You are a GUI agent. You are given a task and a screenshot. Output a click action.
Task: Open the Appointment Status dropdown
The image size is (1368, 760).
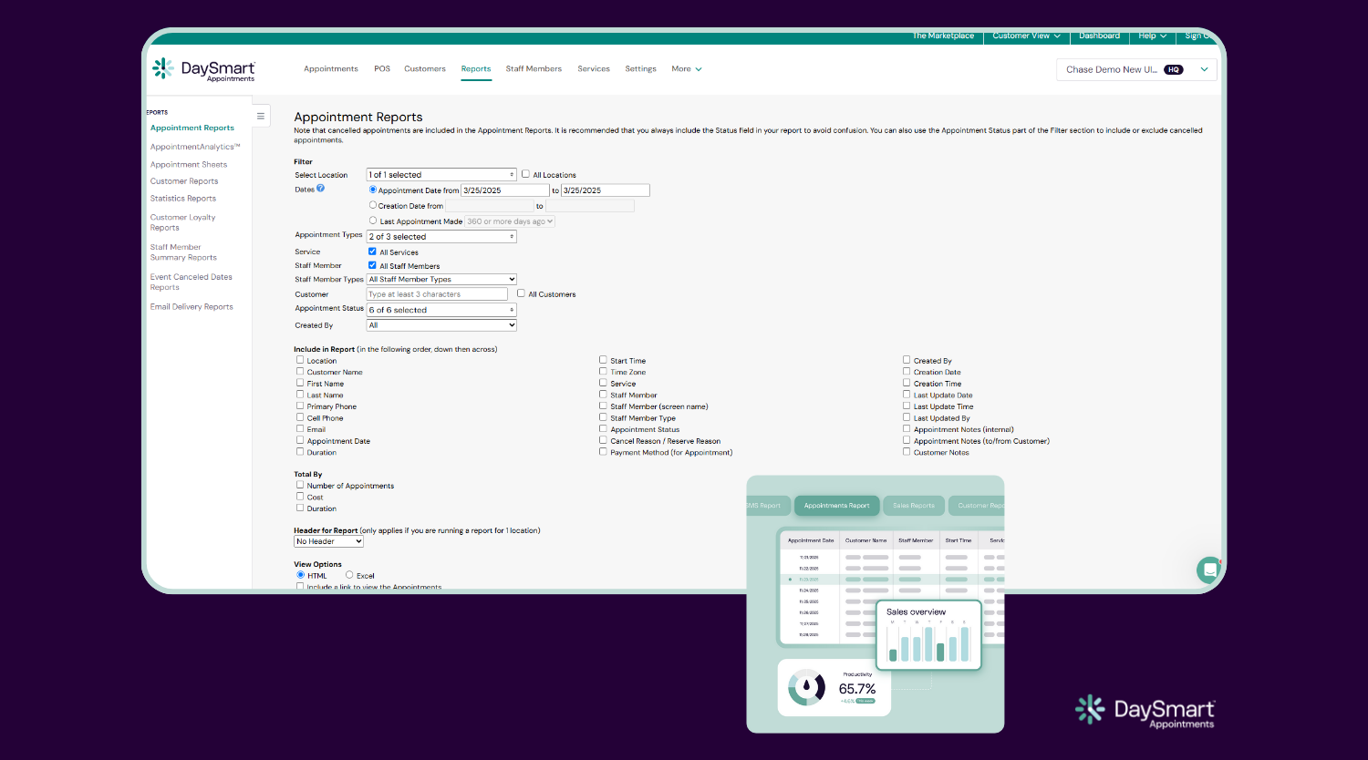[441, 310]
